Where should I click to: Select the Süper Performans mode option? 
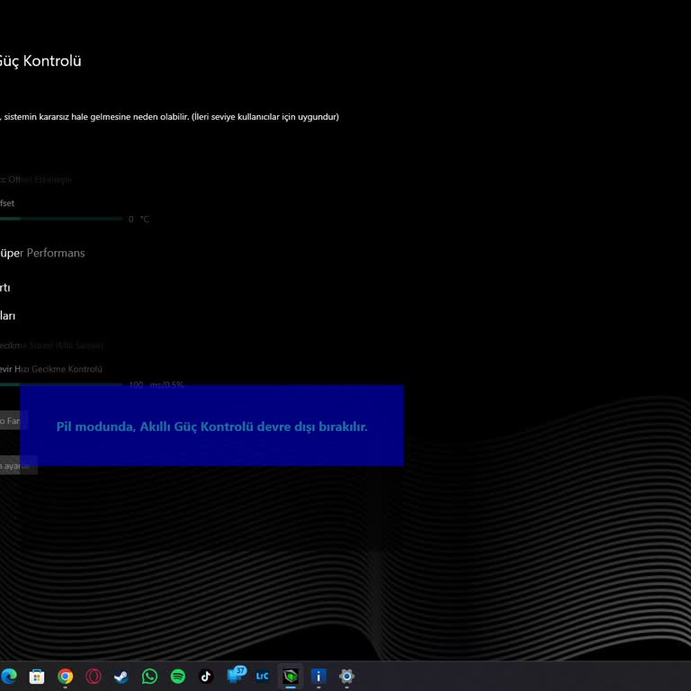click(x=43, y=253)
